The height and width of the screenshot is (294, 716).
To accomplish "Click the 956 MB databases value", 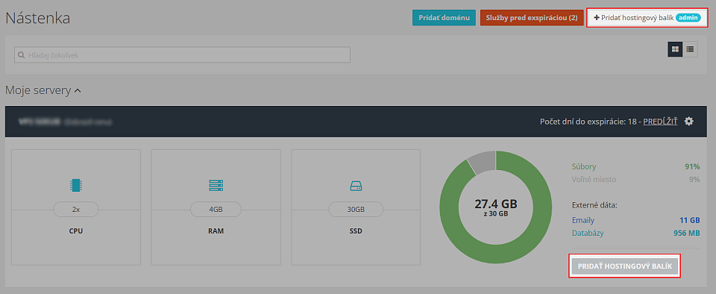I will click(687, 234).
